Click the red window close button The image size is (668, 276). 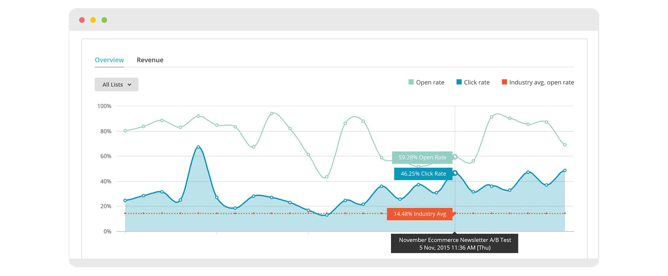(82, 20)
